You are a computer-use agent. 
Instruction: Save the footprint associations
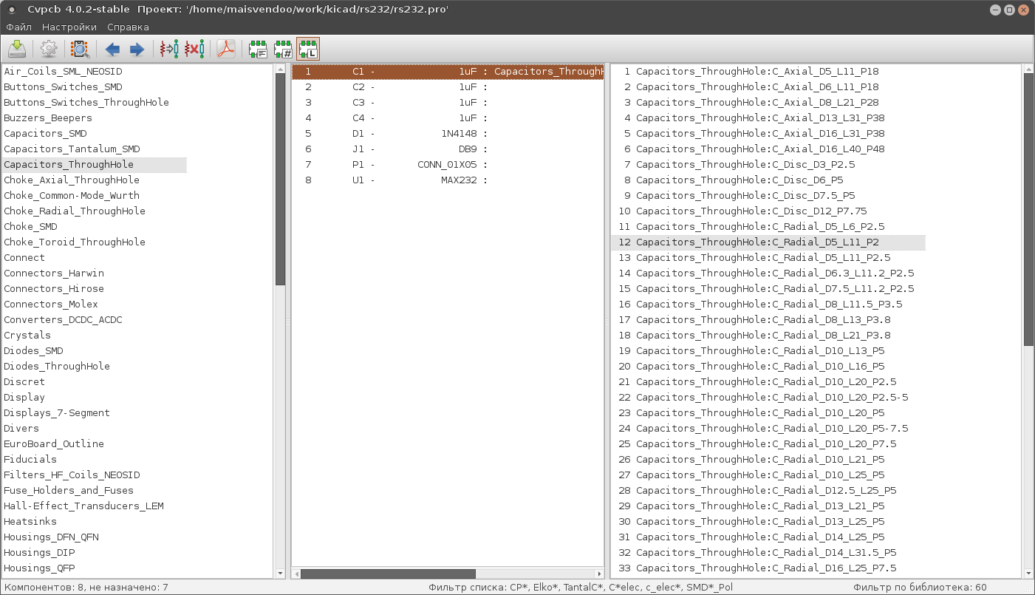pyautogui.click(x=17, y=50)
